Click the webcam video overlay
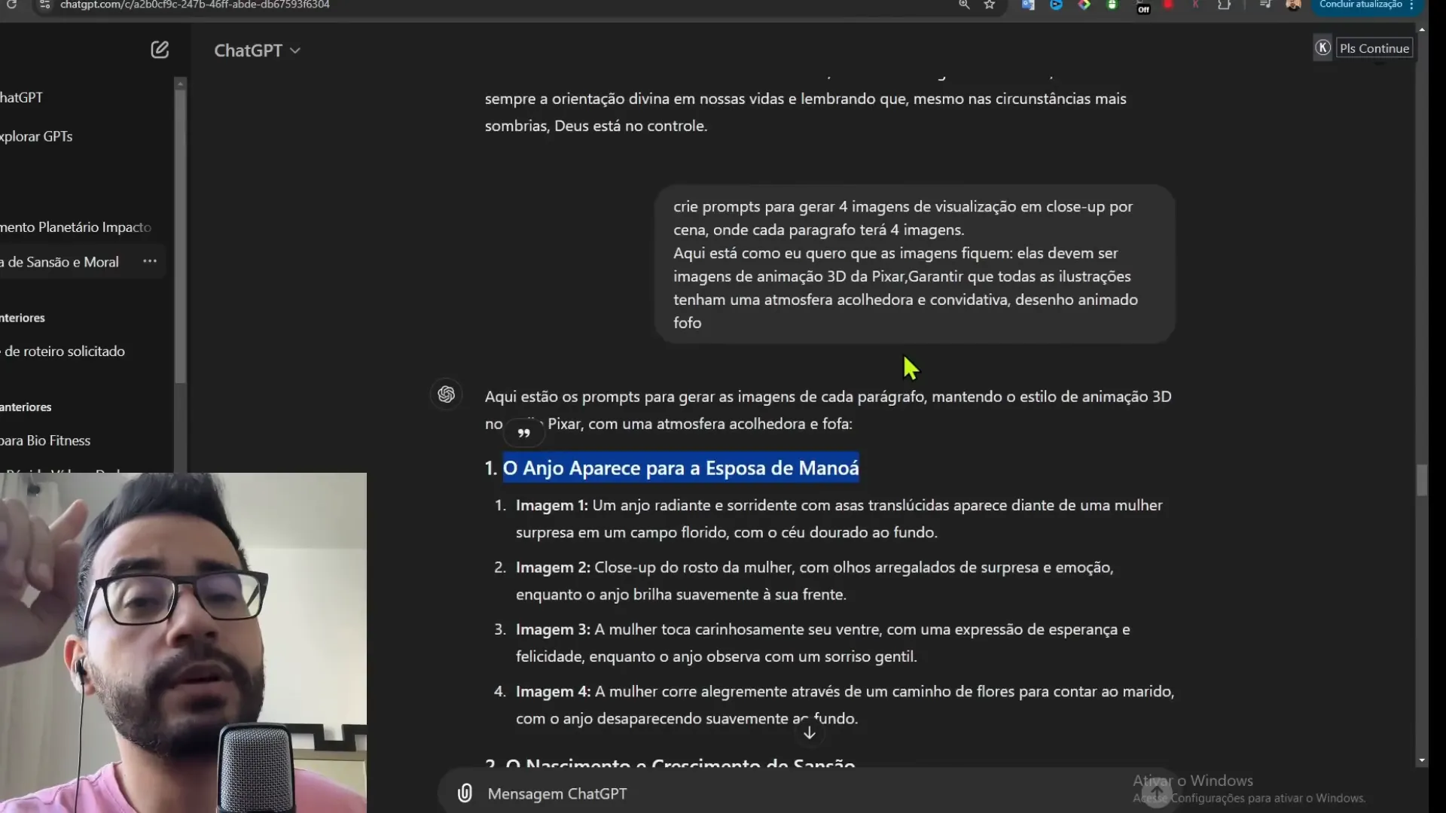 [x=183, y=643]
